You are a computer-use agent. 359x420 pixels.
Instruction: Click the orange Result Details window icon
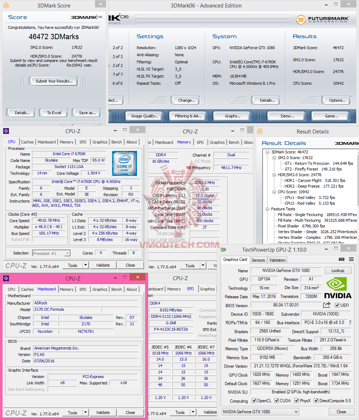[260, 131]
